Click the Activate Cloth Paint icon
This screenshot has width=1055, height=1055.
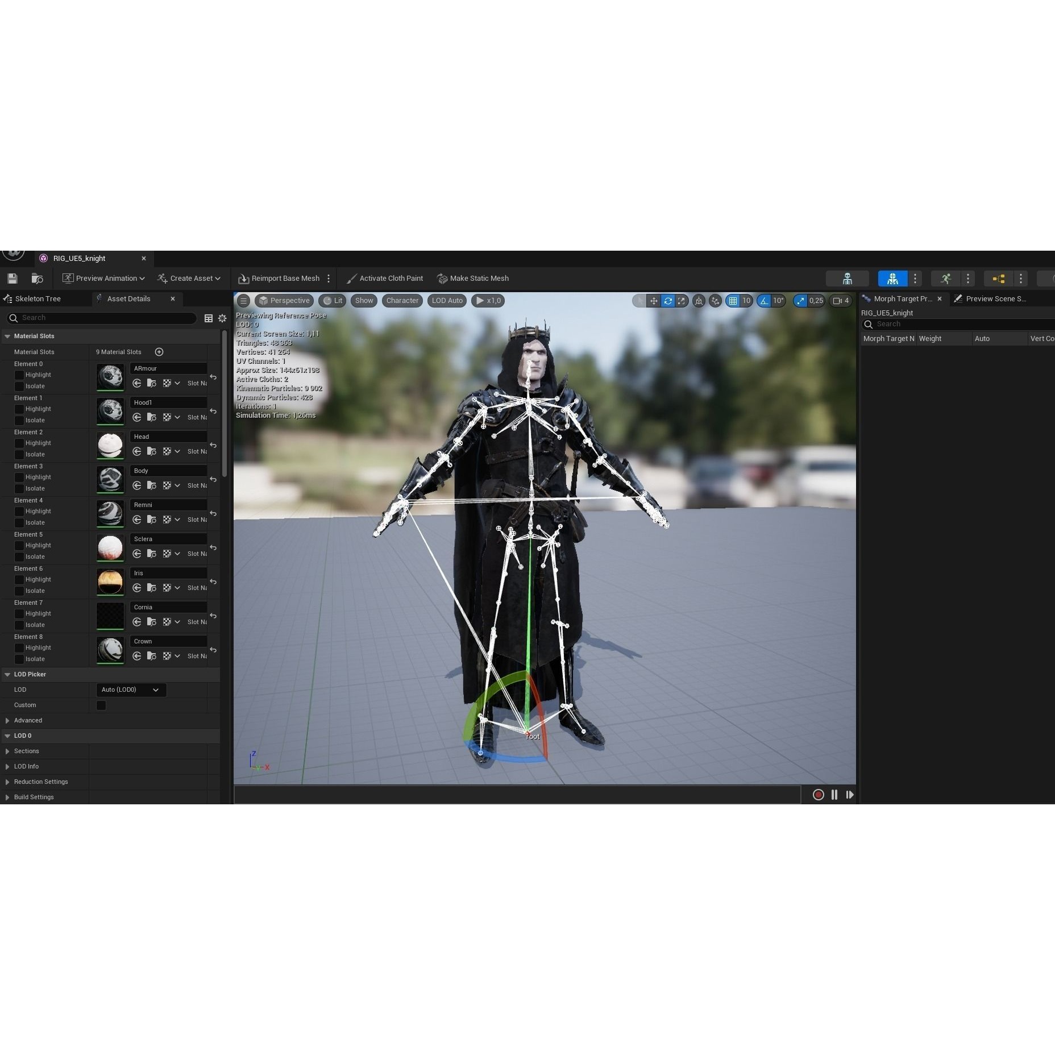[351, 279]
